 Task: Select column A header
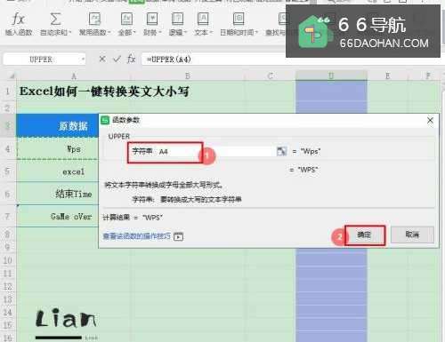click(x=74, y=76)
